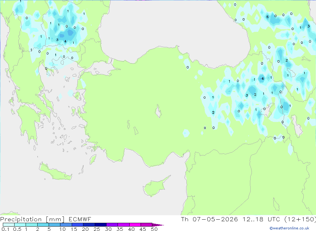316x231 pixels.
Task: Click the island of Crete
Action: click(x=55, y=171)
